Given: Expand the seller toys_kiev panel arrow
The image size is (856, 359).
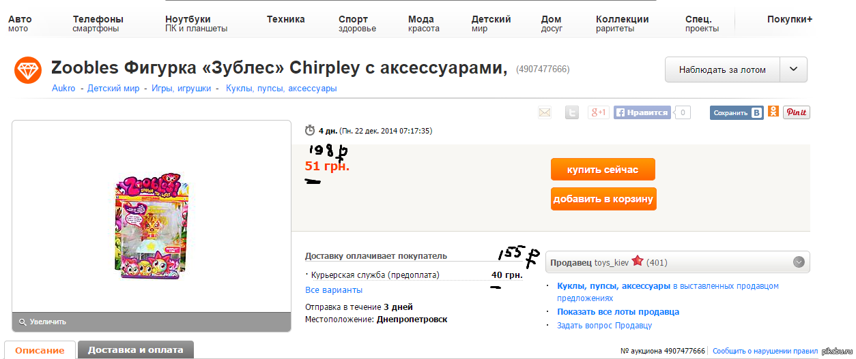Looking at the screenshot, I should point(799,262).
